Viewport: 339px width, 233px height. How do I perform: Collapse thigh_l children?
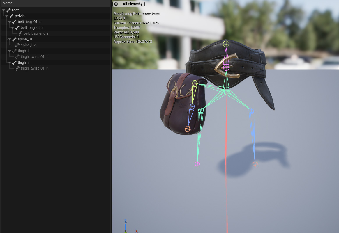click(10, 51)
